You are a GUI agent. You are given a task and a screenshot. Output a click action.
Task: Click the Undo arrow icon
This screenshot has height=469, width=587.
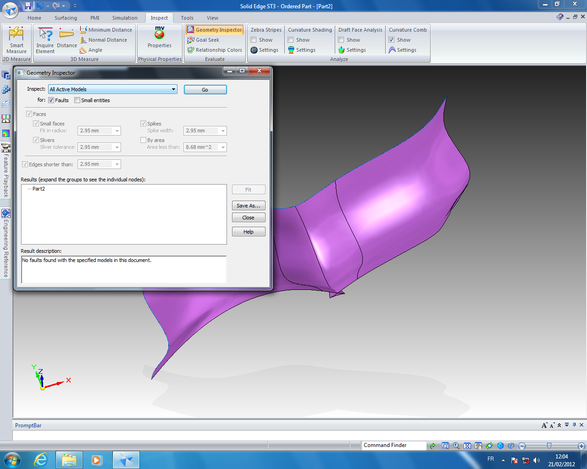coord(40,5)
